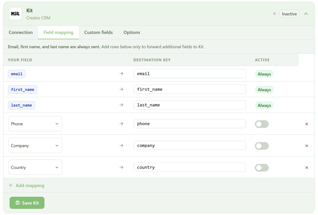Click the Creator CRM subtitle
This screenshot has width=318, height=215.
[x=38, y=18]
